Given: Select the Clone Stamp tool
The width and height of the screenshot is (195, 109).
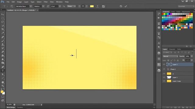Looking at the screenshot, I should [x=3, y=45].
